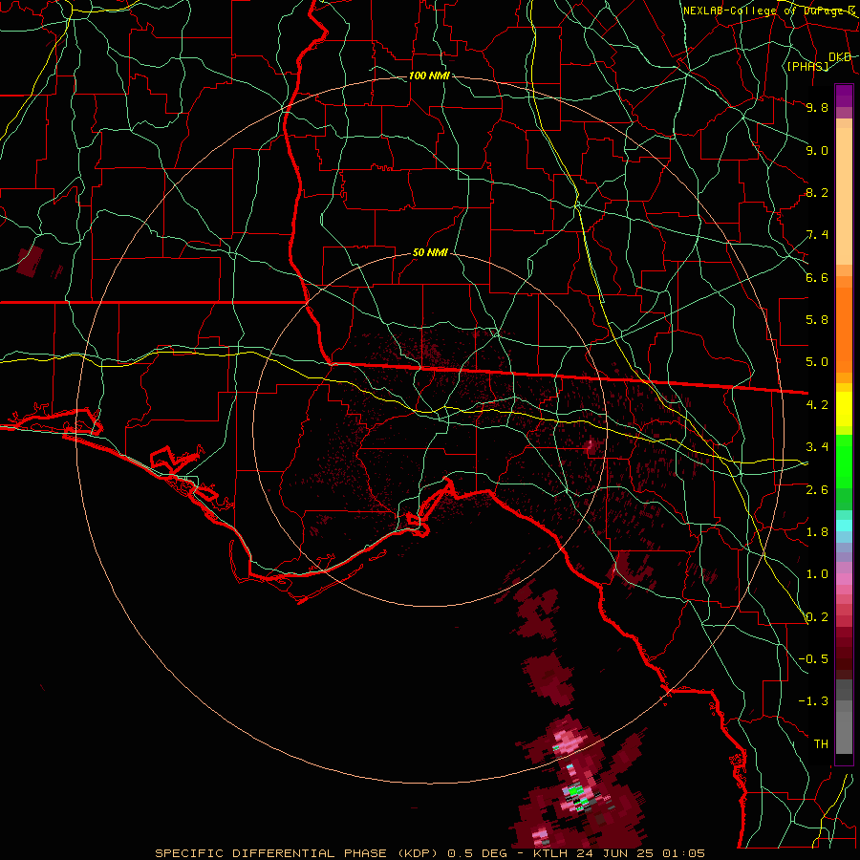Click the small pink echo near the 50 NMI ring
860x860 pixels.
click(x=591, y=445)
